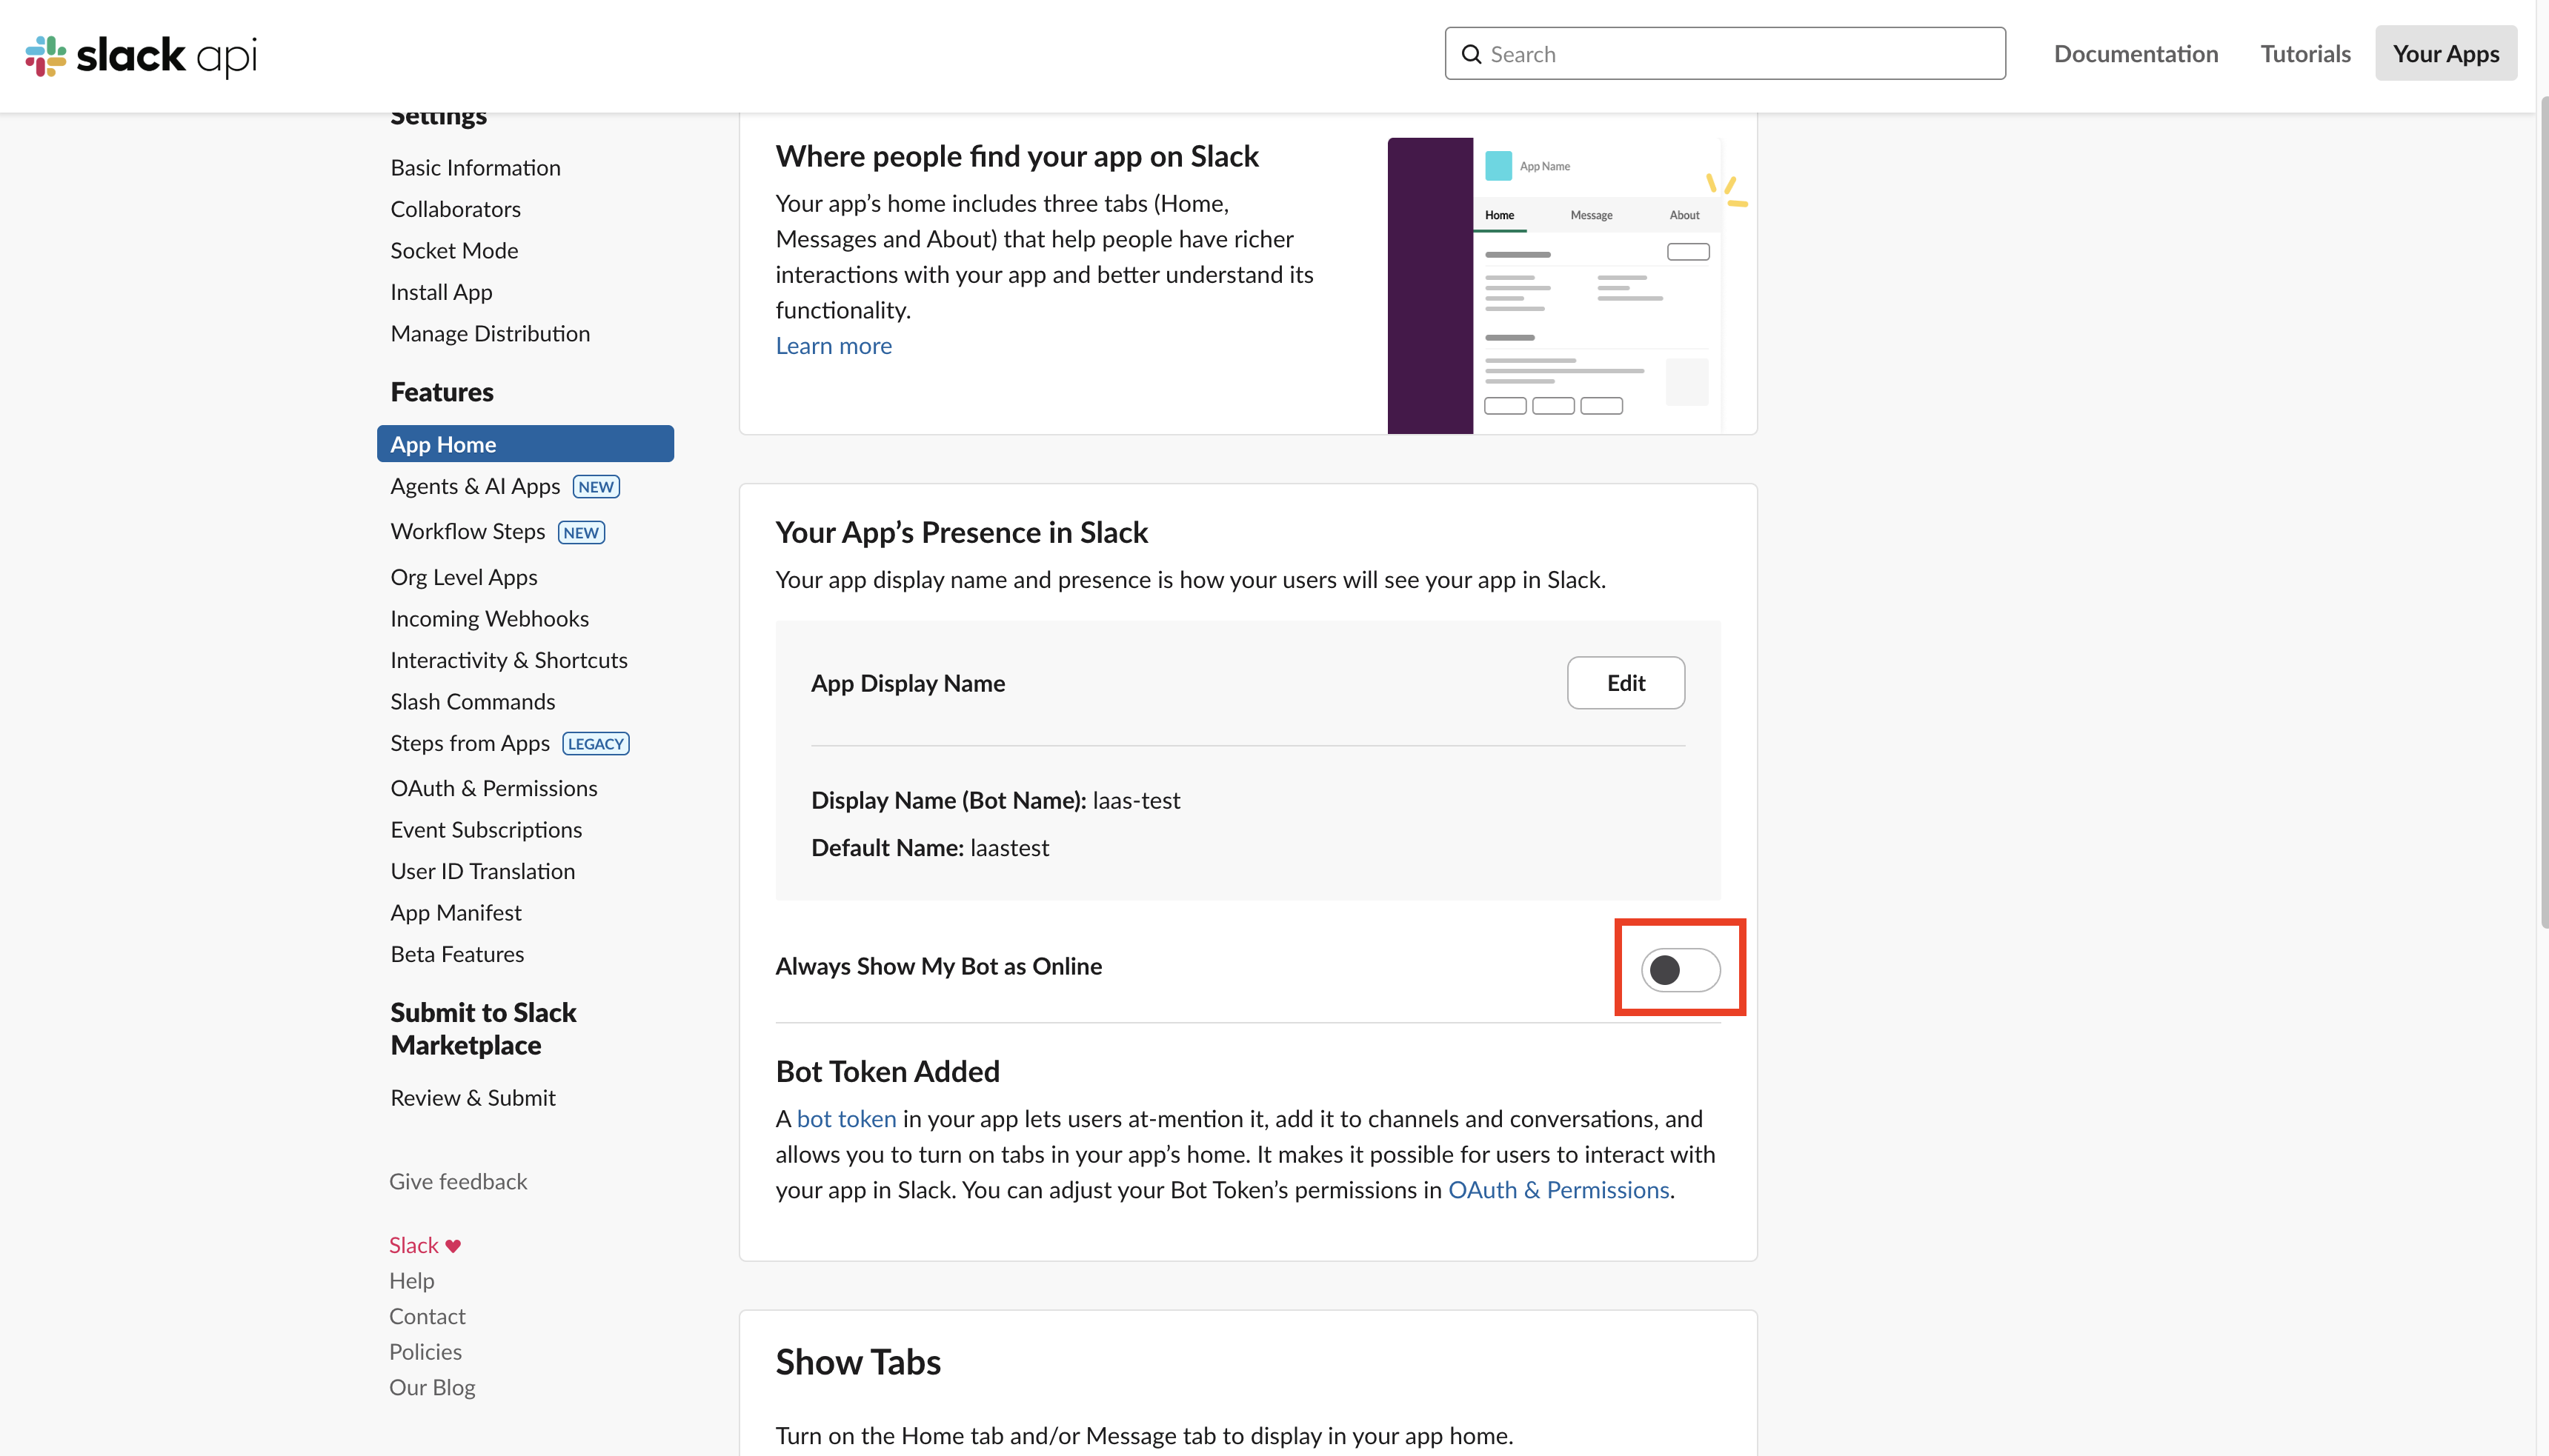Open Install App page

coord(441,292)
